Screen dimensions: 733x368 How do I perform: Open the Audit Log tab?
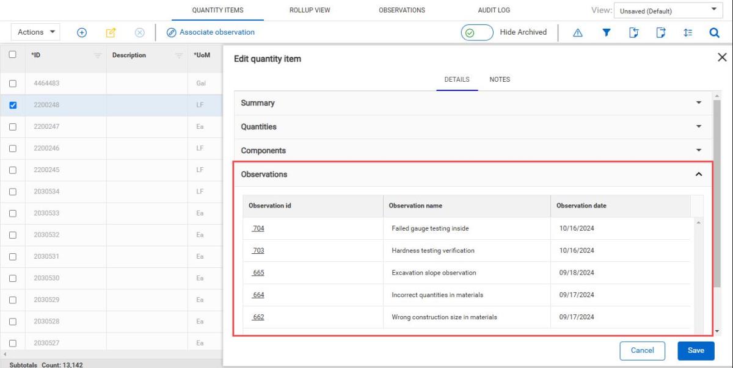[494, 10]
